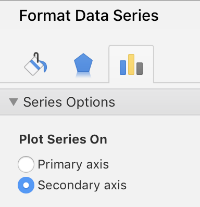The height and width of the screenshot is (207, 200).
Task: Open the Fill & Line paint bucket tab
Action: 35,64
